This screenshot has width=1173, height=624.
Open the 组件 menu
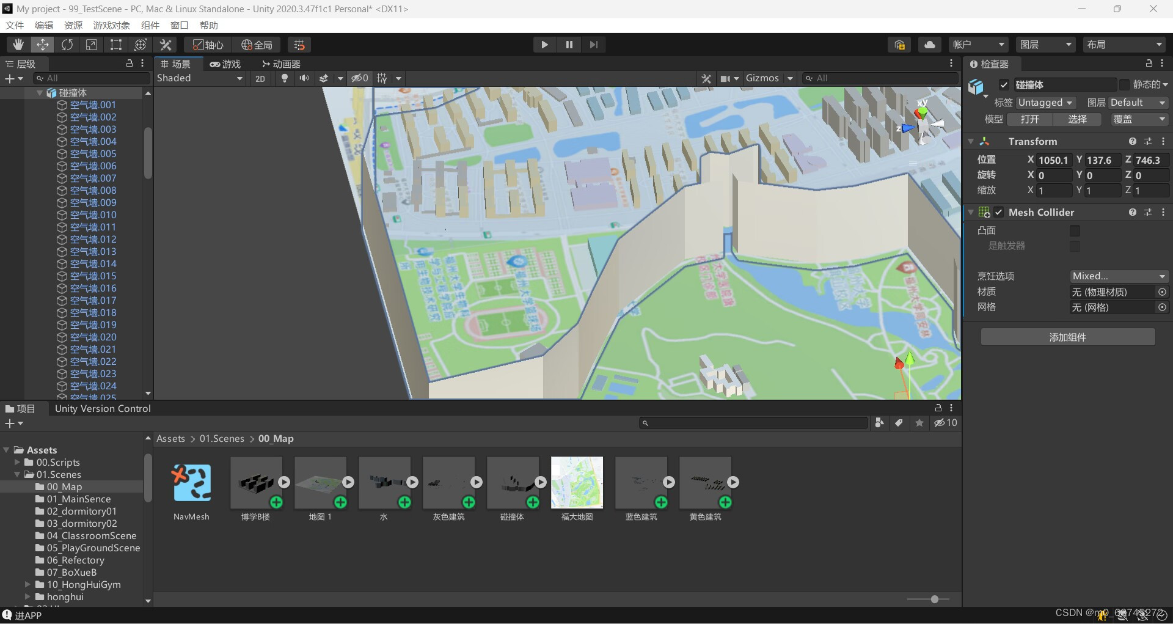150,25
